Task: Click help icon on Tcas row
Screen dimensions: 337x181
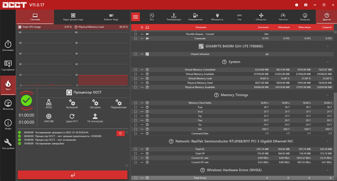Action: pyautogui.click(x=147, y=107)
